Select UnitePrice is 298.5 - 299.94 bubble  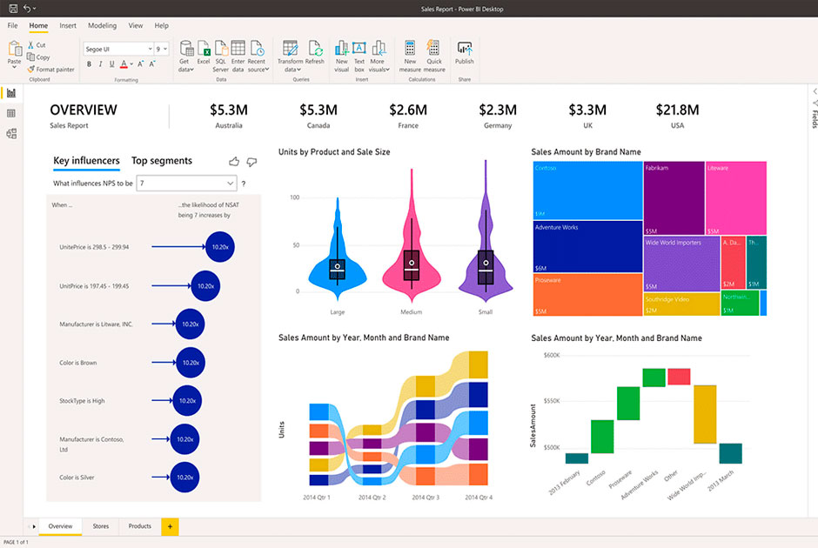(x=219, y=247)
